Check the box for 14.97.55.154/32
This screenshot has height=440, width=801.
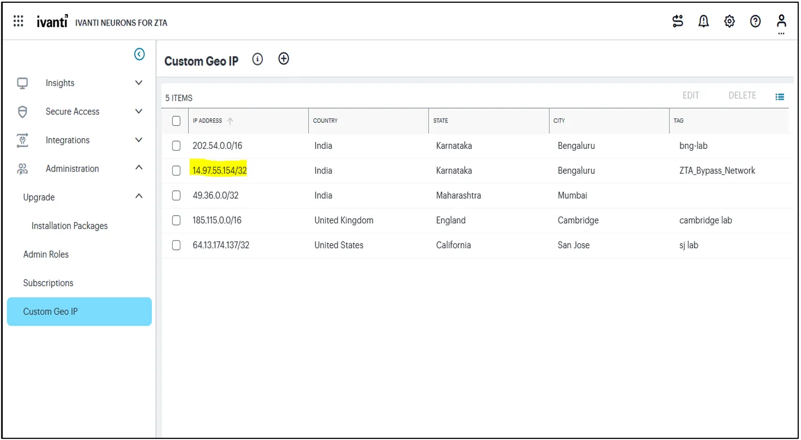point(176,170)
